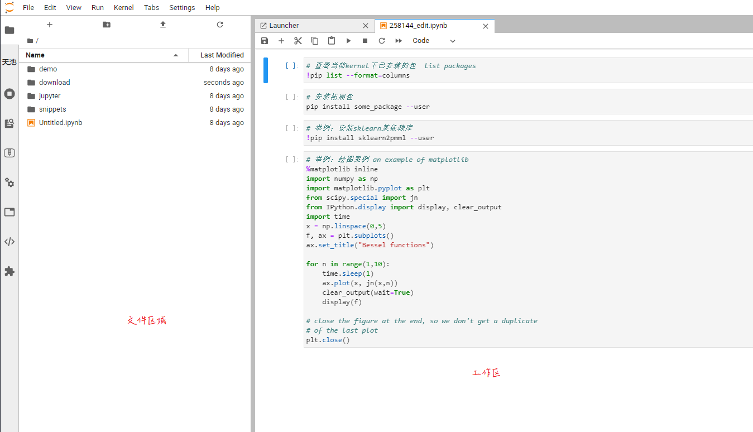Image resolution: width=753 pixels, height=432 pixels.
Task: Sort files by Name column header
Action: pos(103,55)
